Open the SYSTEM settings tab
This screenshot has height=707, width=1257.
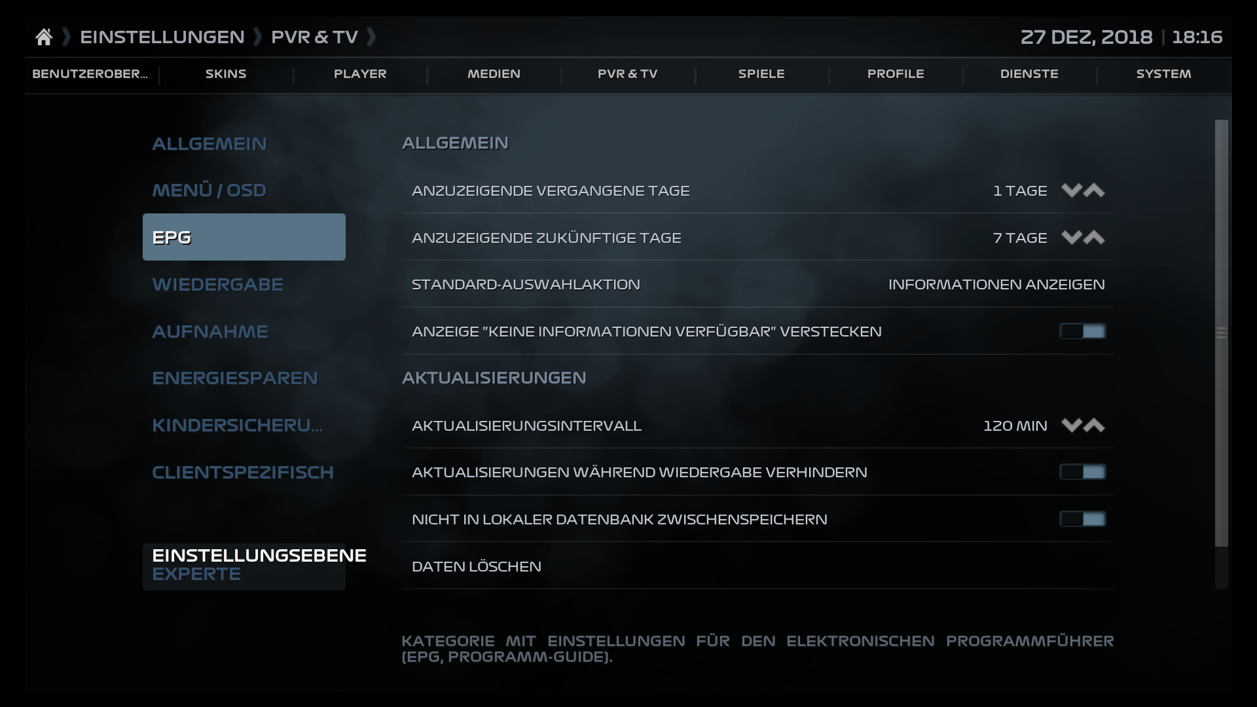[1163, 74]
